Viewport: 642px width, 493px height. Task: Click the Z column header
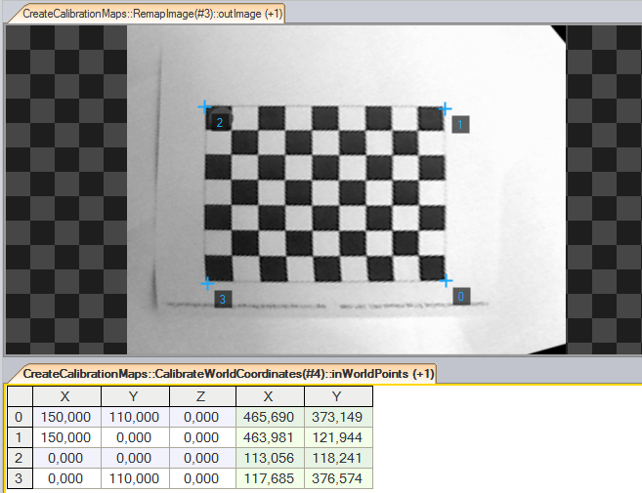[202, 396]
